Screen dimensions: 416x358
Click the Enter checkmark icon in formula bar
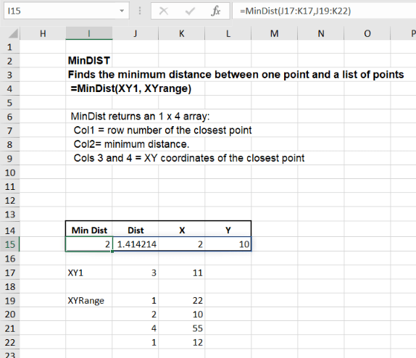pyautogui.click(x=190, y=11)
